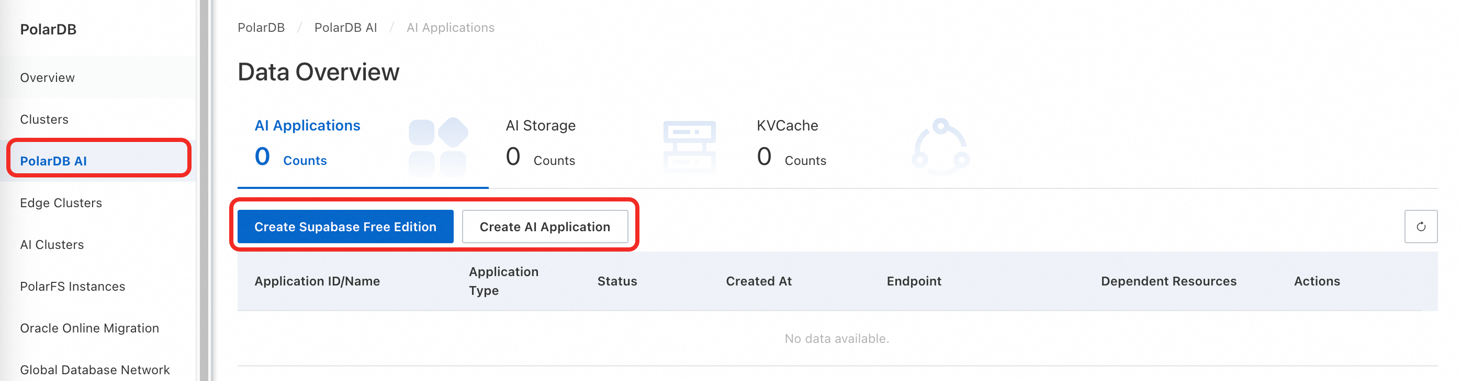The width and height of the screenshot is (1461, 381).
Task: Click the 'No data available.' message
Action: point(837,339)
